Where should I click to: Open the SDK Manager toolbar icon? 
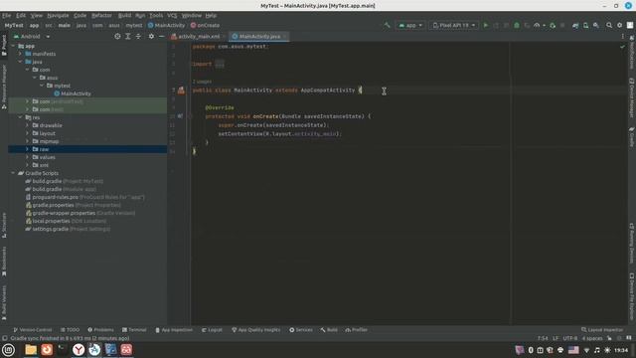pyautogui.click(x=596, y=25)
